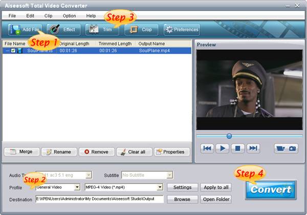Click Apply to all button
This screenshot has width=307, height=215.
pos(216,187)
